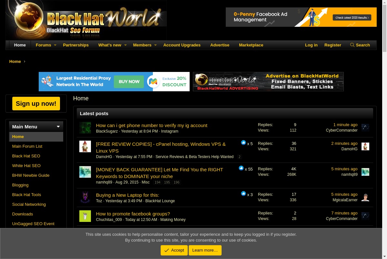Screen dimensions: 387x259
Task: Open CyberCommander's avatar on 7 minutes ago row
Action: point(365,216)
